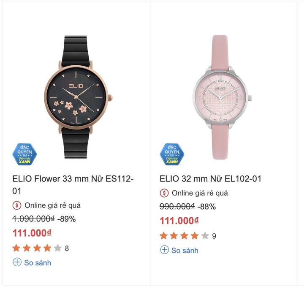Click dollar icon beside EL102-01 online price label
The width and height of the screenshot is (304, 290).
click(x=164, y=193)
